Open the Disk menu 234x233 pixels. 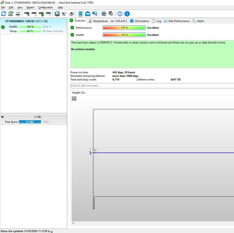pos(11,7)
